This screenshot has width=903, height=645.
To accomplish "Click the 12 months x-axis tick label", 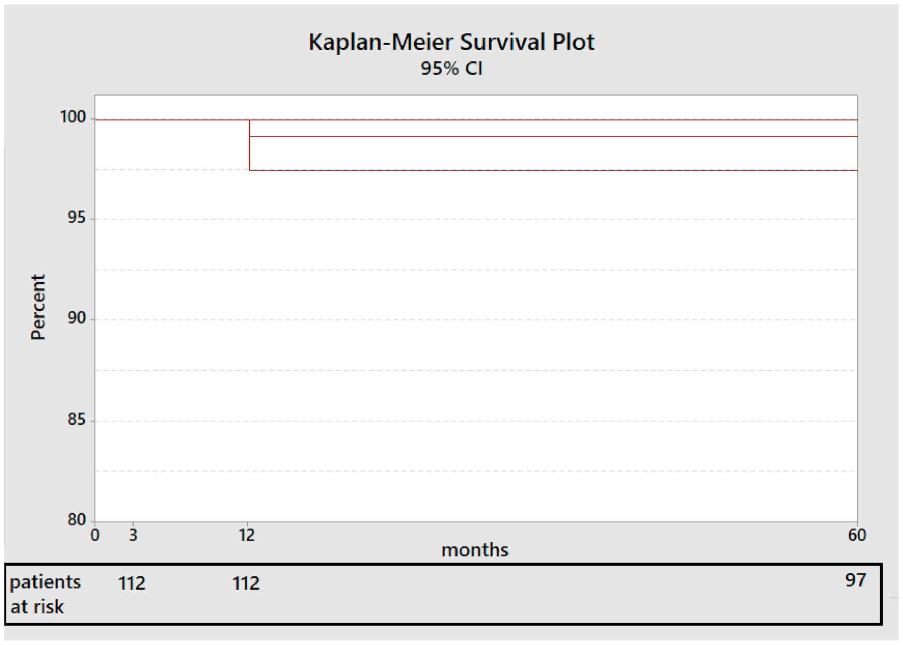I will [x=247, y=536].
